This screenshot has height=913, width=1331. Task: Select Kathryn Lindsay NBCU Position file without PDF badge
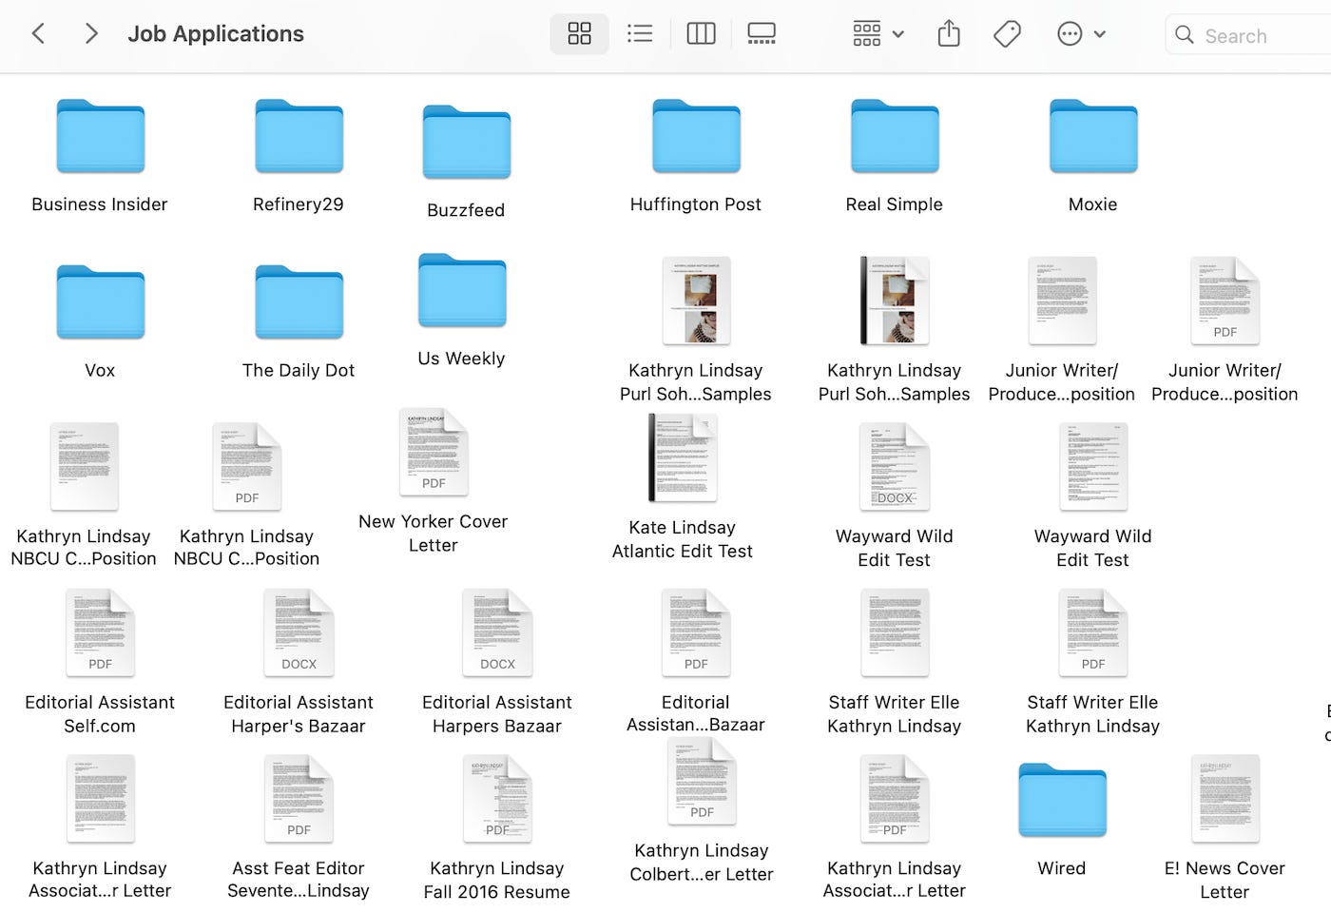(x=84, y=467)
